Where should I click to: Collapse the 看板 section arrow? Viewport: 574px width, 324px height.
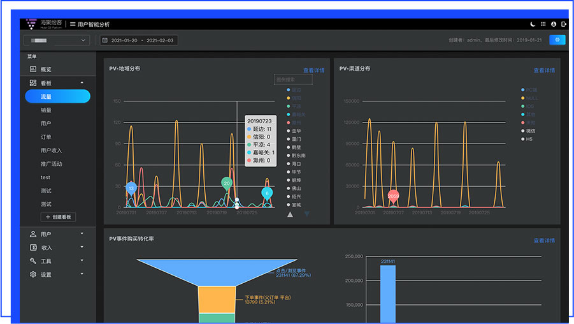click(82, 83)
